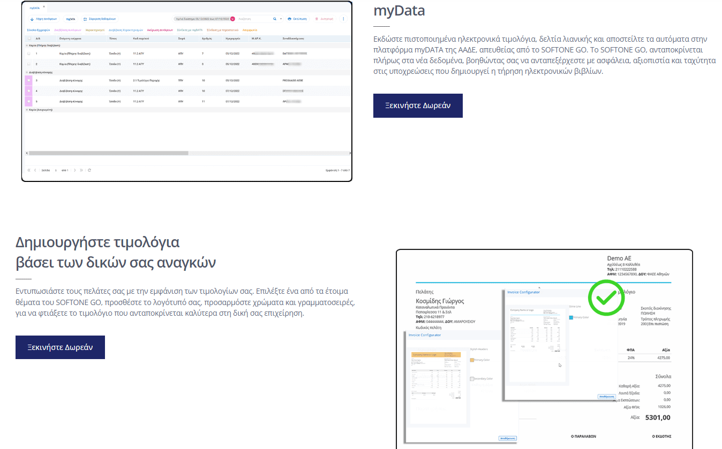Collapse the 'Διαβίβαση σύνοψης' group
The image size is (722, 449).
[x=27, y=71]
